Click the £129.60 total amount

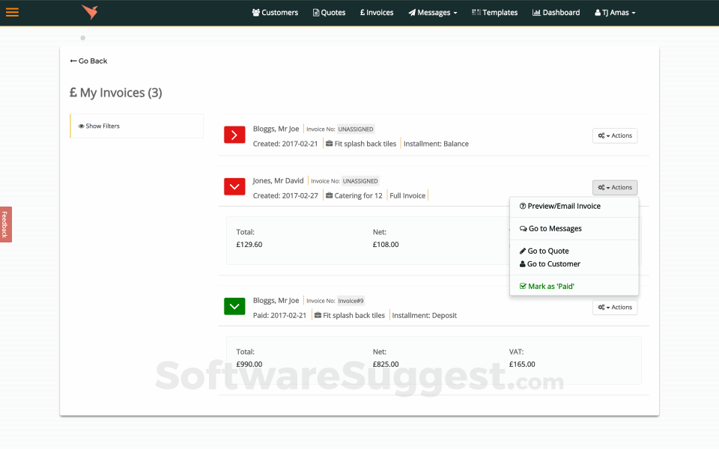coord(249,245)
